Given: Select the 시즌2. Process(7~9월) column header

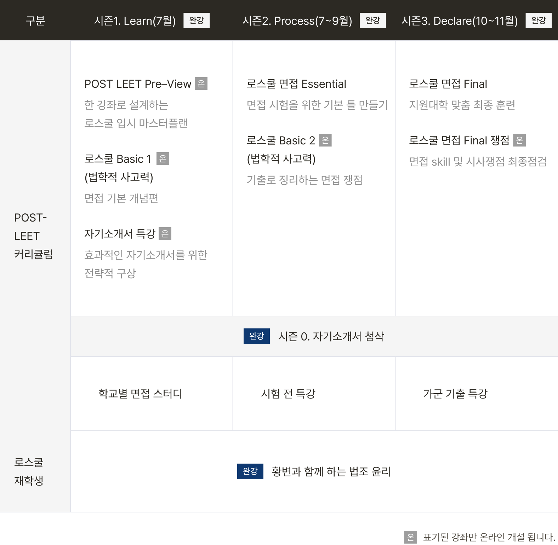Looking at the screenshot, I should tap(297, 21).
